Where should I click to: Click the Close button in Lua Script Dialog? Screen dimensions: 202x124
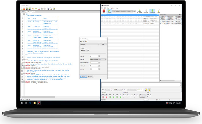84,77
